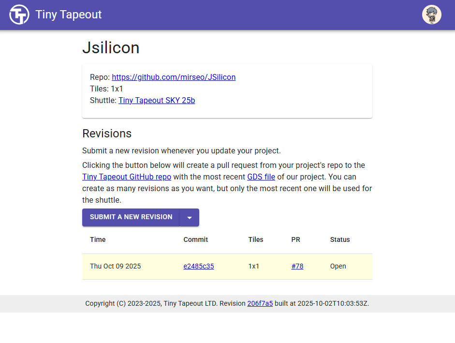Open the GDS file link
The width and height of the screenshot is (455, 343).
click(261, 177)
